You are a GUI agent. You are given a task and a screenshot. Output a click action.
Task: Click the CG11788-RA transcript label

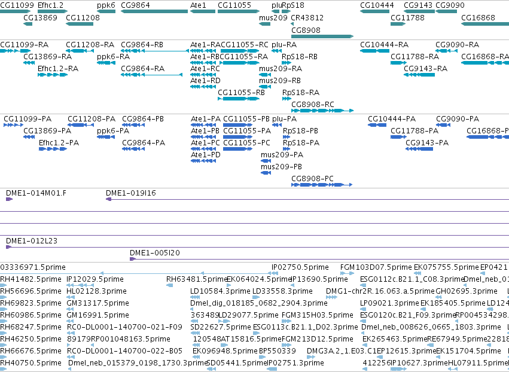click(x=414, y=56)
